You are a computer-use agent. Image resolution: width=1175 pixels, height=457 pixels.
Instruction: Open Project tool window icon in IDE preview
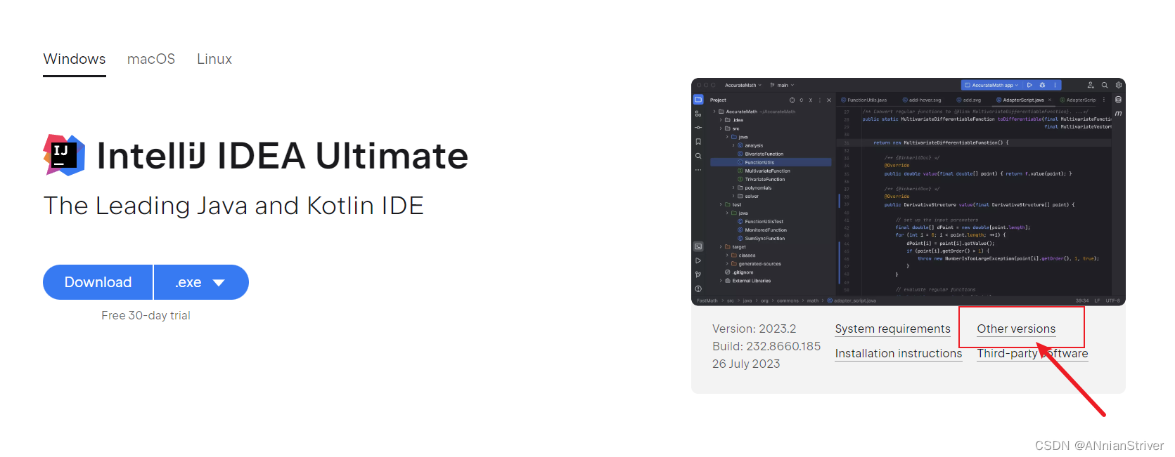[698, 100]
